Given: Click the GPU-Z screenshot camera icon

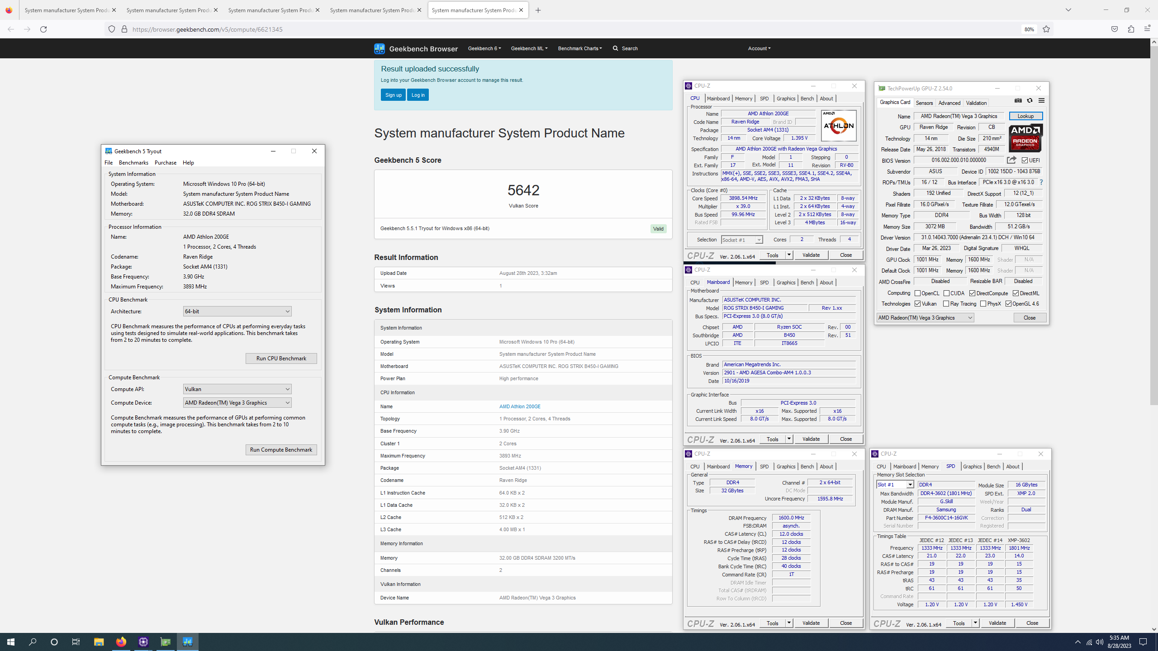Looking at the screenshot, I should point(1018,100).
